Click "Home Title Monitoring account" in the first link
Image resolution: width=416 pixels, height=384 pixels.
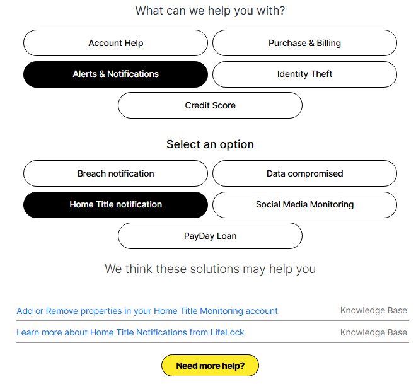coord(216,311)
